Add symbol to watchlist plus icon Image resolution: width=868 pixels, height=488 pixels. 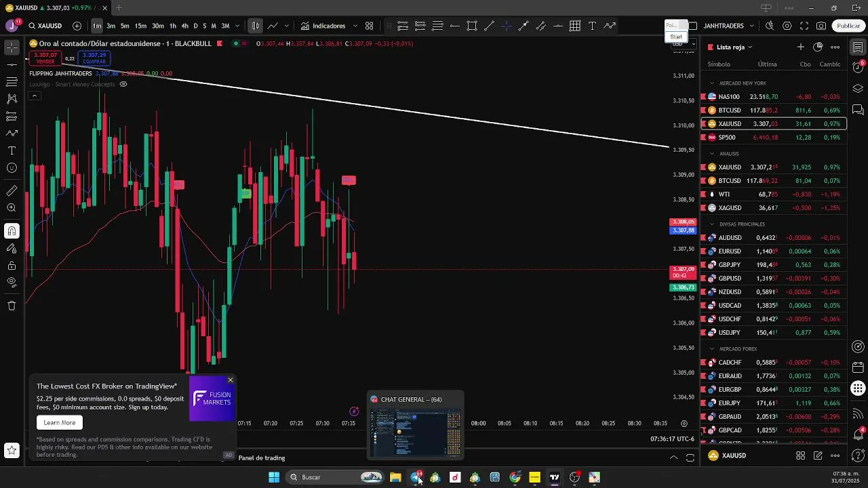[x=801, y=47]
